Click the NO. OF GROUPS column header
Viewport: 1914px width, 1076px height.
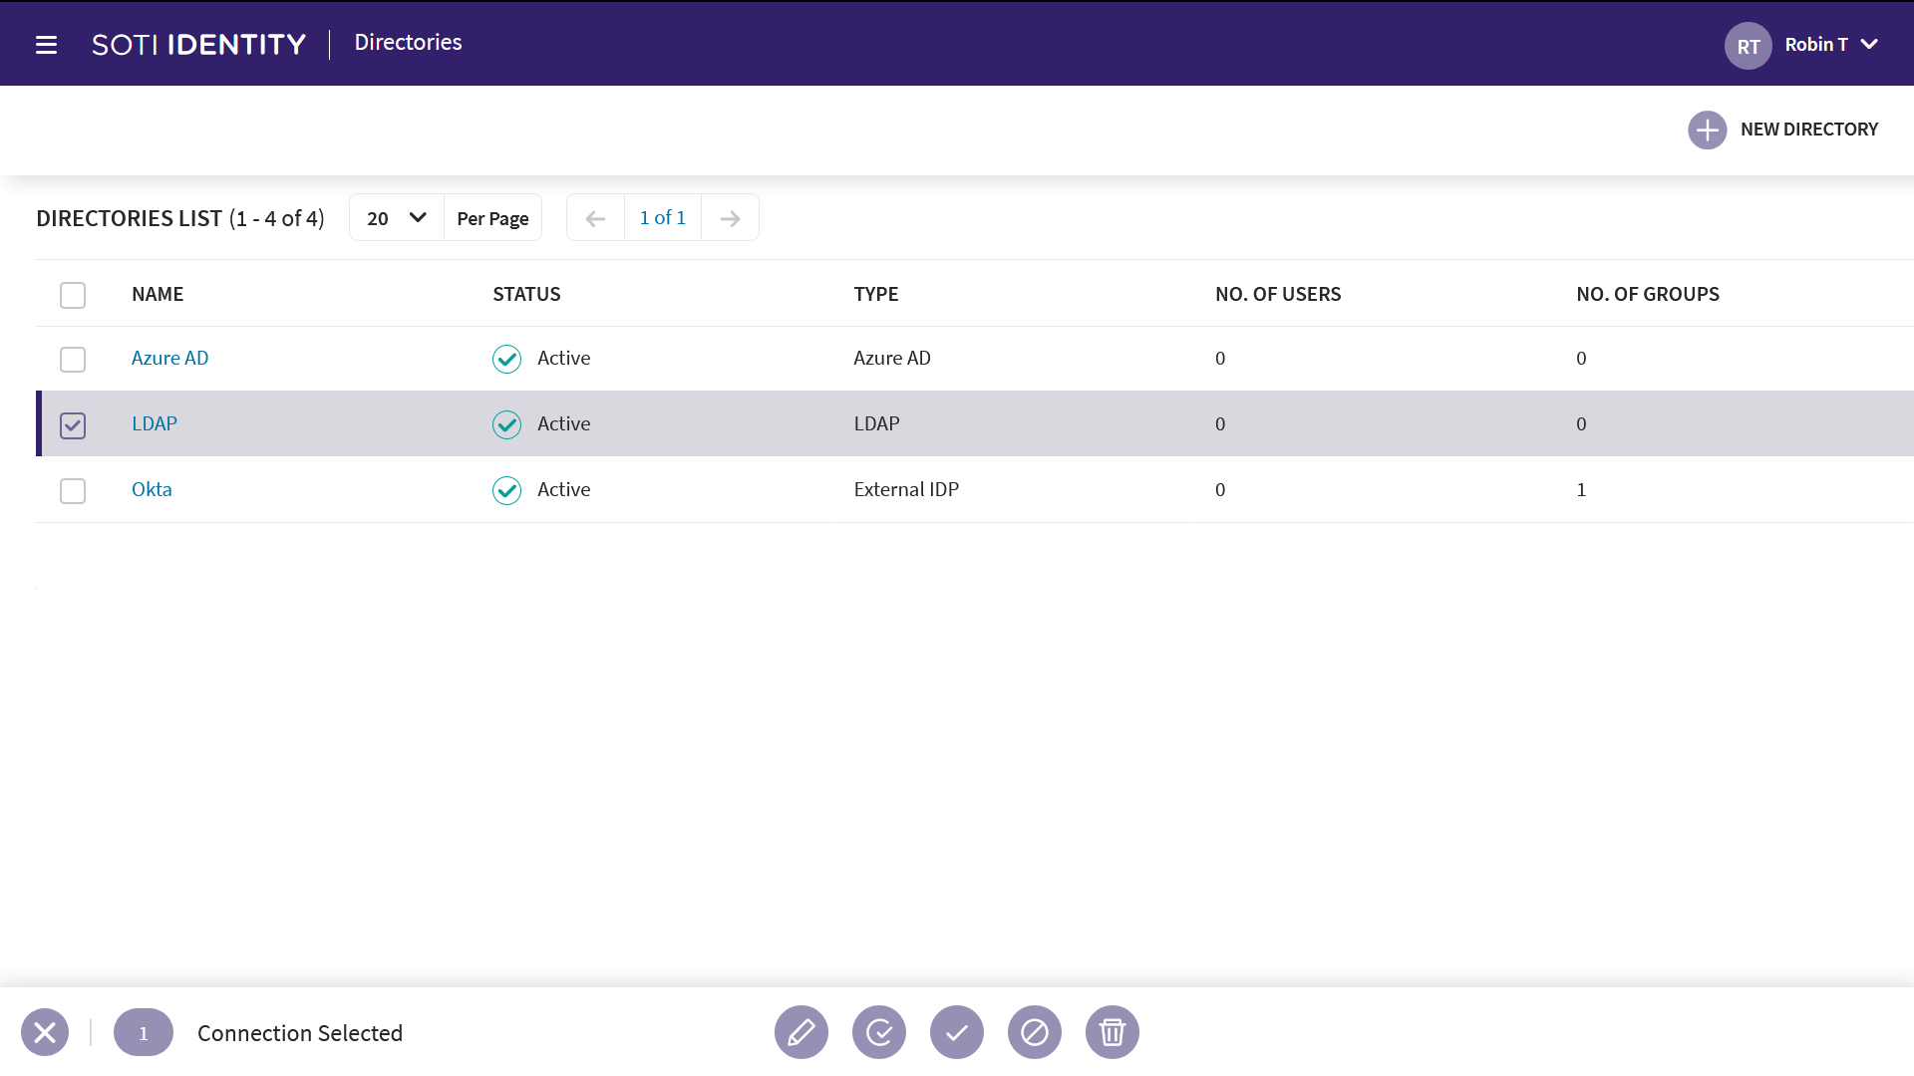1648,294
